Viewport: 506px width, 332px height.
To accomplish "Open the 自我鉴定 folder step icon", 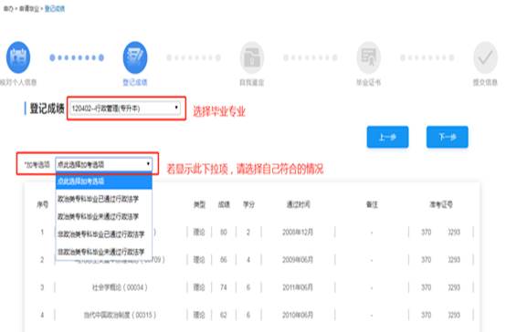I will click(x=252, y=57).
